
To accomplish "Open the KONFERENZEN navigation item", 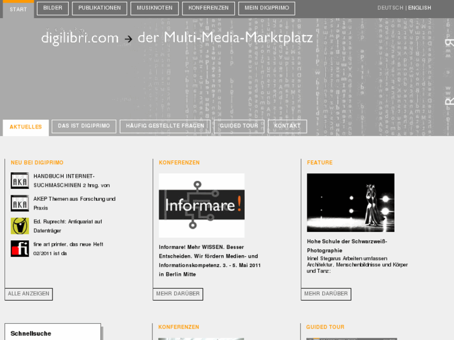I will 209,8.
